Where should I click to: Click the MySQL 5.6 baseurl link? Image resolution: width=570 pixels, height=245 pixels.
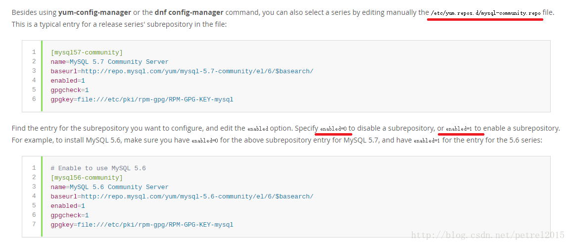point(197,196)
